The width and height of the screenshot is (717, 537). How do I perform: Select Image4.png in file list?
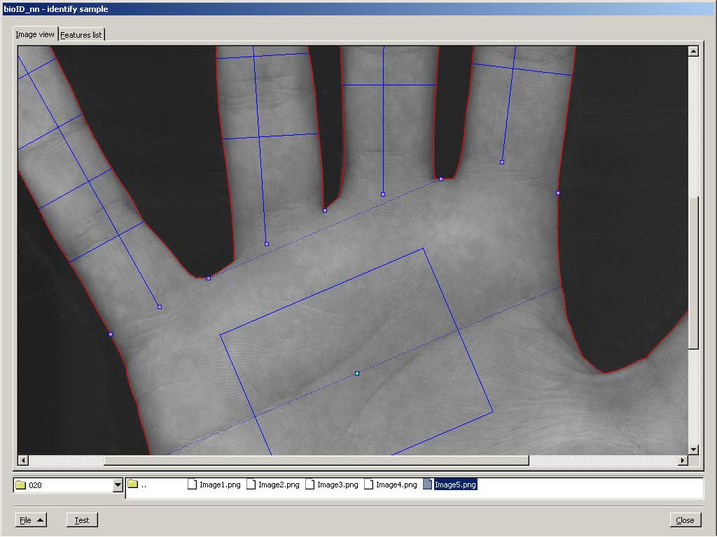click(391, 485)
